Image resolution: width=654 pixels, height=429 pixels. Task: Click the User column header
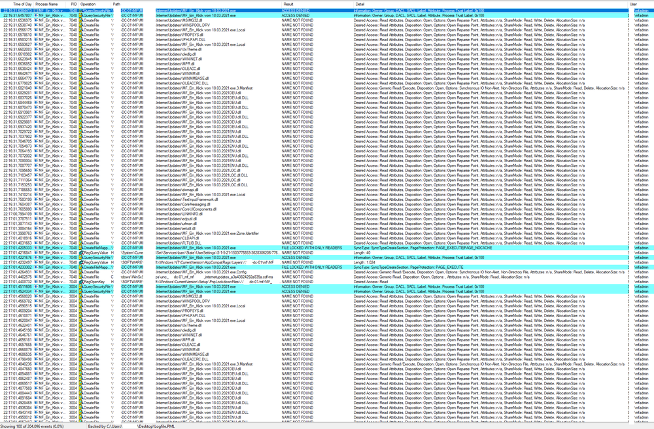[x=633, y=4]
